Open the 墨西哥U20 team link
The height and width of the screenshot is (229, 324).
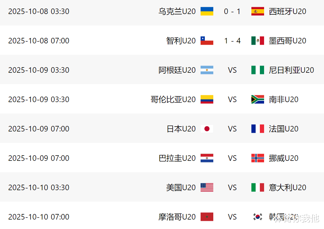[288, 41]
